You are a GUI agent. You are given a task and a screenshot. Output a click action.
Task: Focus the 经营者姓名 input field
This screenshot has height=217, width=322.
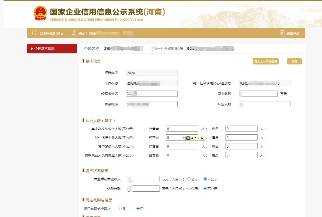[x=152, y=94]
